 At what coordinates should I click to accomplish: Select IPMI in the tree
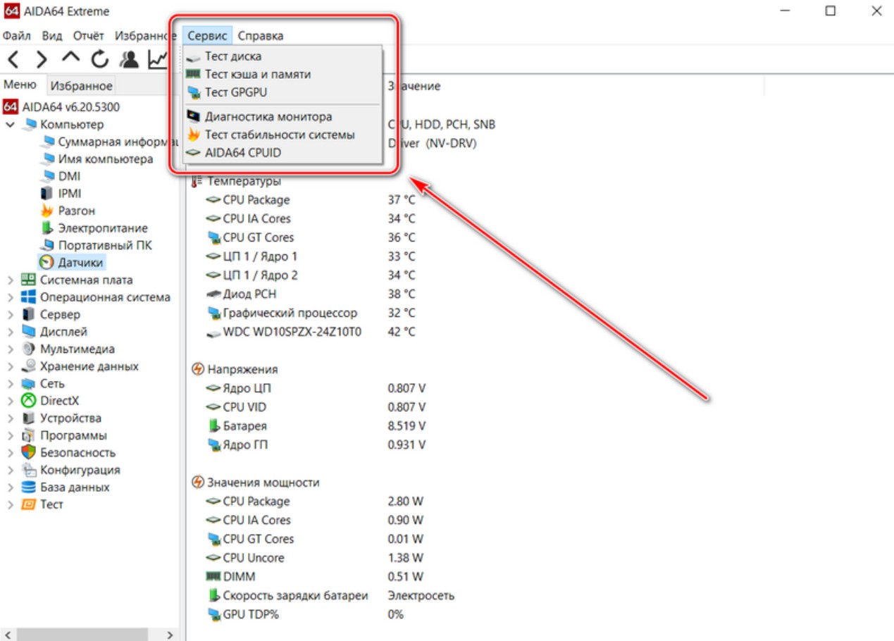point(70,194)
